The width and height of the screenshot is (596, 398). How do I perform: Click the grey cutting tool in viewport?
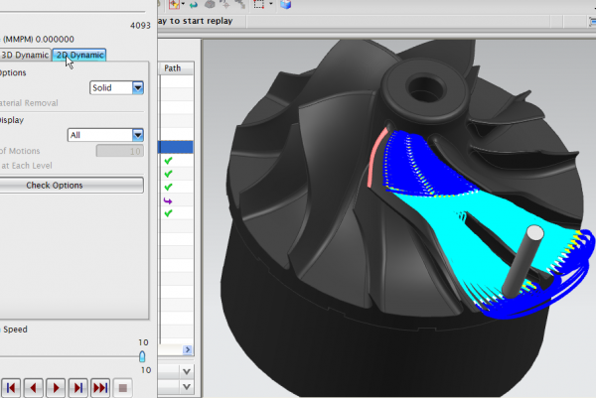(522, 262)
